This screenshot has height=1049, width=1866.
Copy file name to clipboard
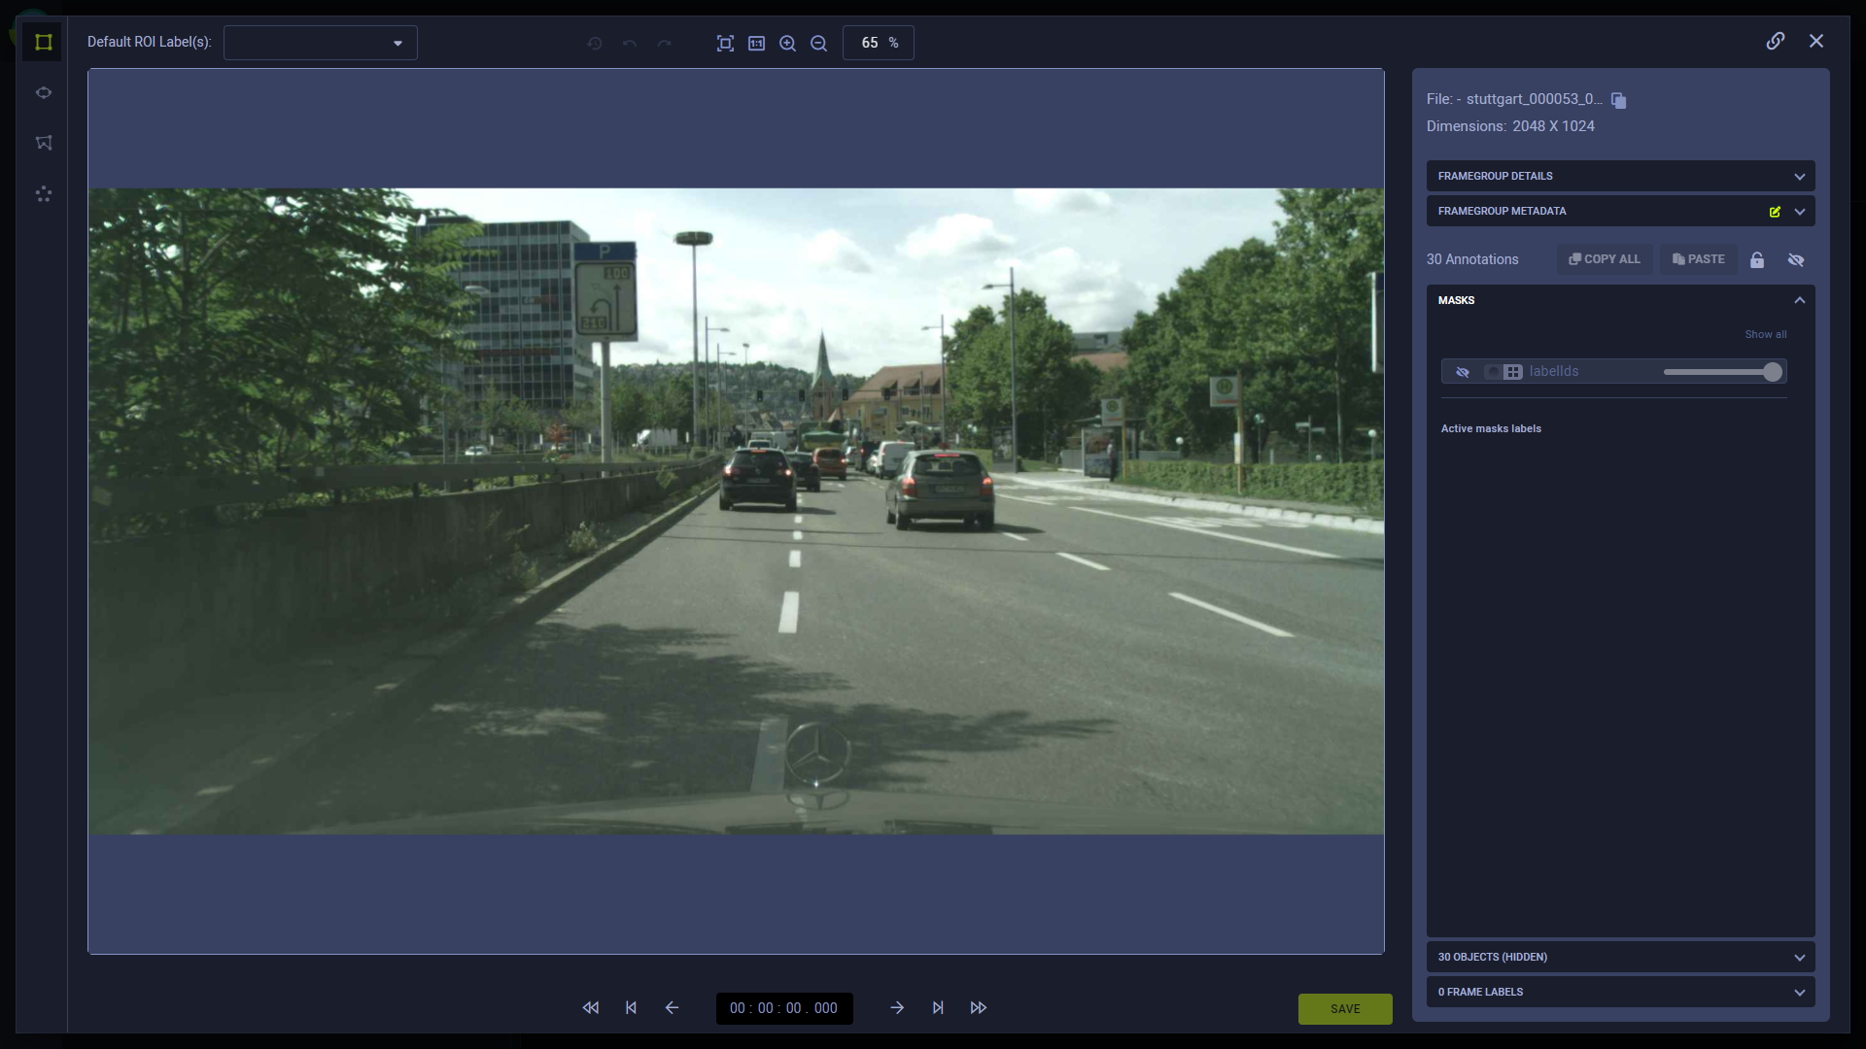tap(1618, 100)
